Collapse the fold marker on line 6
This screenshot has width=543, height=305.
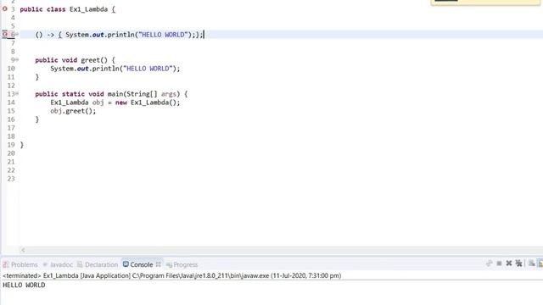coord(17,34)
